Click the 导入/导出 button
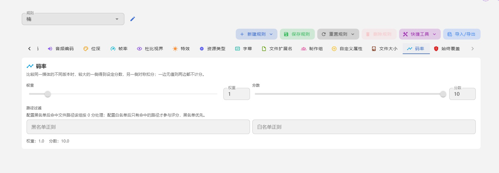Viewport: 499px width, 173px height. click(462, 34)
